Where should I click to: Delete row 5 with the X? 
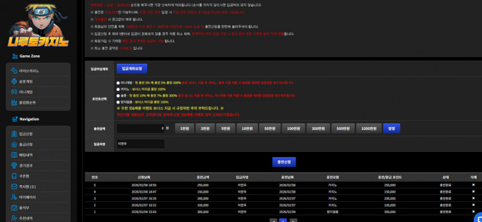pyautogui.click(x=473, y=185)
